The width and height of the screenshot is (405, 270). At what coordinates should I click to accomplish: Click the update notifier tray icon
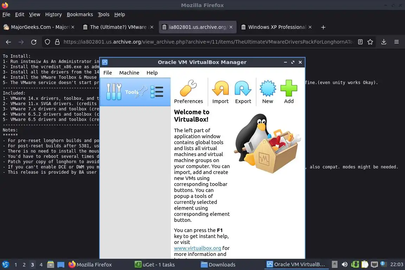click(x=383, y=264)
